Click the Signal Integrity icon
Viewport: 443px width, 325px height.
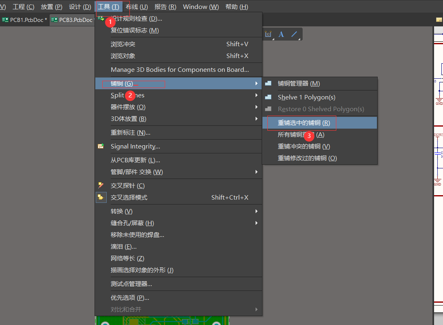pos(101,146)
